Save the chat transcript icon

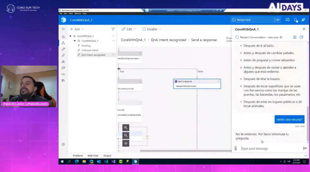295,37
